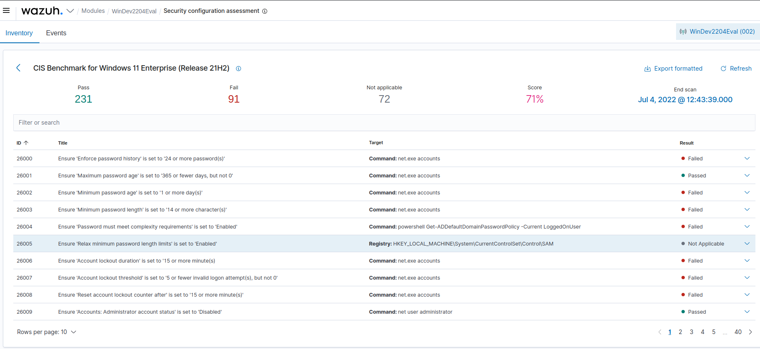
Task: Open WinDev2204Eval breadcrumb link
Action: point(134,11)
